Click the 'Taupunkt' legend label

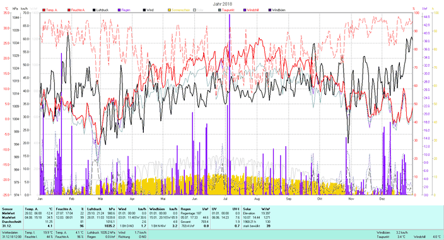point(228,10)
